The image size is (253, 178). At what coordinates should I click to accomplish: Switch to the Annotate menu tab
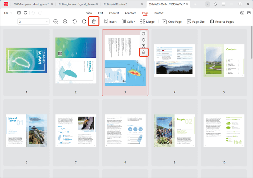[x=130, y=13]
